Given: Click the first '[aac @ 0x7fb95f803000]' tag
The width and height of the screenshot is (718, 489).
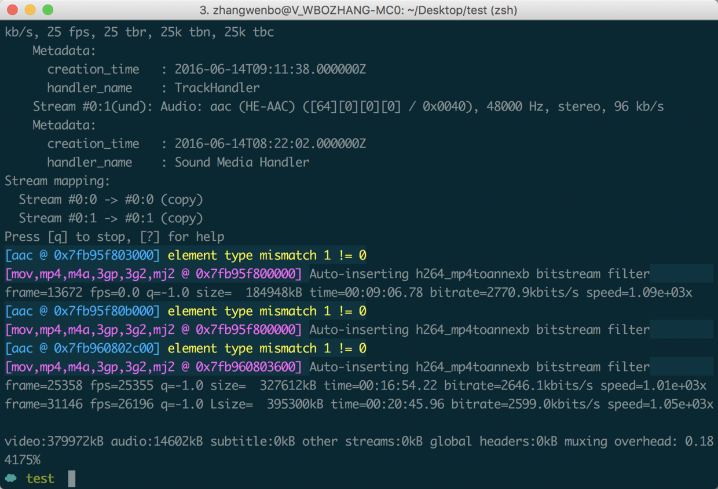Looking at the screenshot, I should 82,255.
